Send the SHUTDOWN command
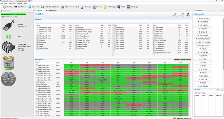The width and height of the screenshot is (224, 119). click(x=203, y=35)
